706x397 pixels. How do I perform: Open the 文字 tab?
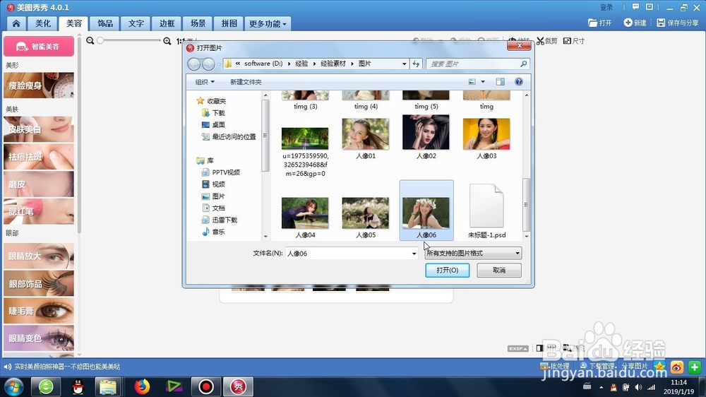point(136,23)
